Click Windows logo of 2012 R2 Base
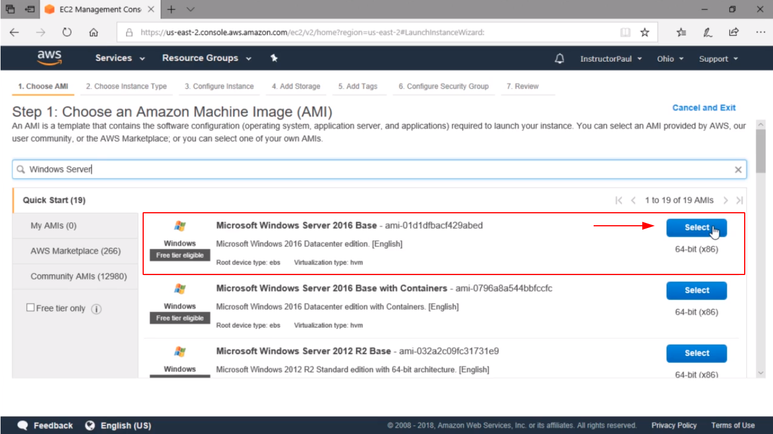The height and width of the screenshot is (434, 773). pyautogui.click(x=180, y=352)
